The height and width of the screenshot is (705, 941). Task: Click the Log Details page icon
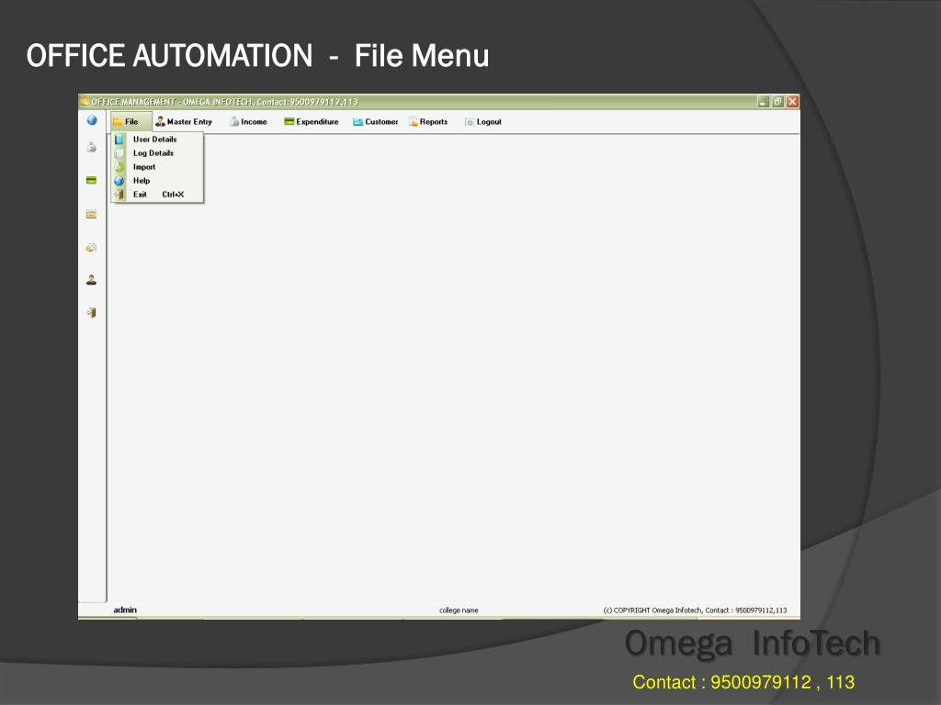[119, 153]
